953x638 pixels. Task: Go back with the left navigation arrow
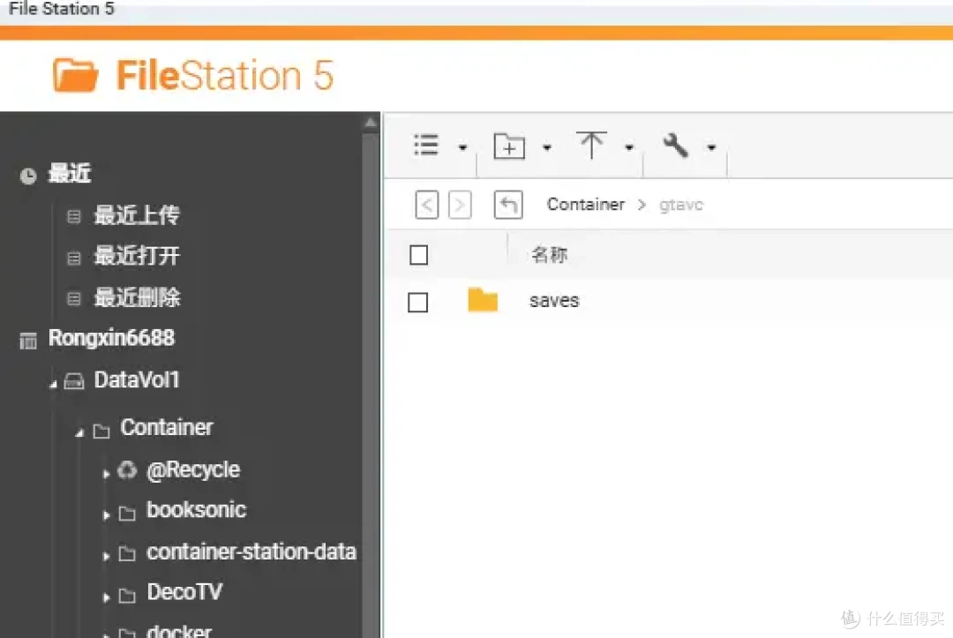(x=427, y=205)
